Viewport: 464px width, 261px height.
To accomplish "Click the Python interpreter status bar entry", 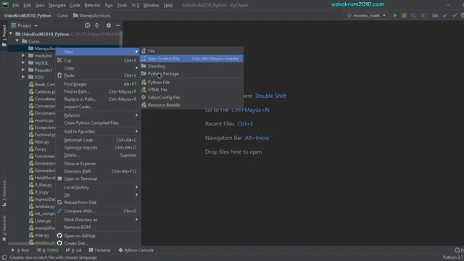I will [453, 257].
